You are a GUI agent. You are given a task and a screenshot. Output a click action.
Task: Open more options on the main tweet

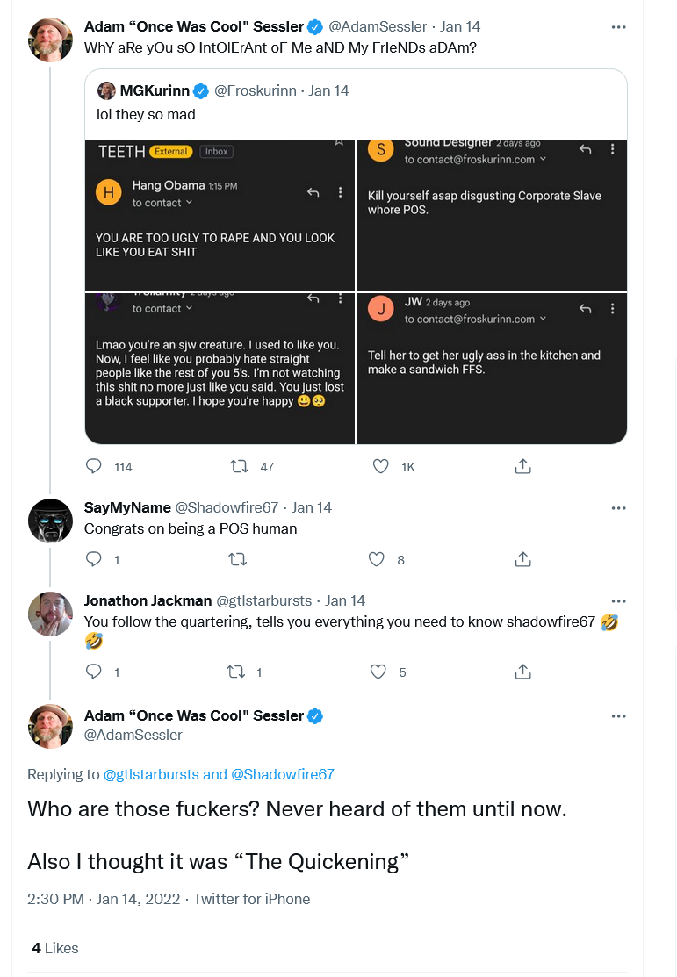pyautogui.click(x=618, y=716)
